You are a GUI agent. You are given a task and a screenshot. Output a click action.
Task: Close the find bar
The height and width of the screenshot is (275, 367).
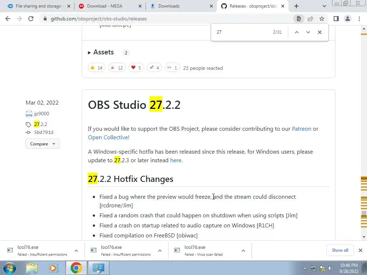pyautogui.click(x=319, y=32)
